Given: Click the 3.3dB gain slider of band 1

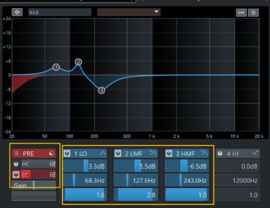Looking at the screenshot, I should (85, 166).
